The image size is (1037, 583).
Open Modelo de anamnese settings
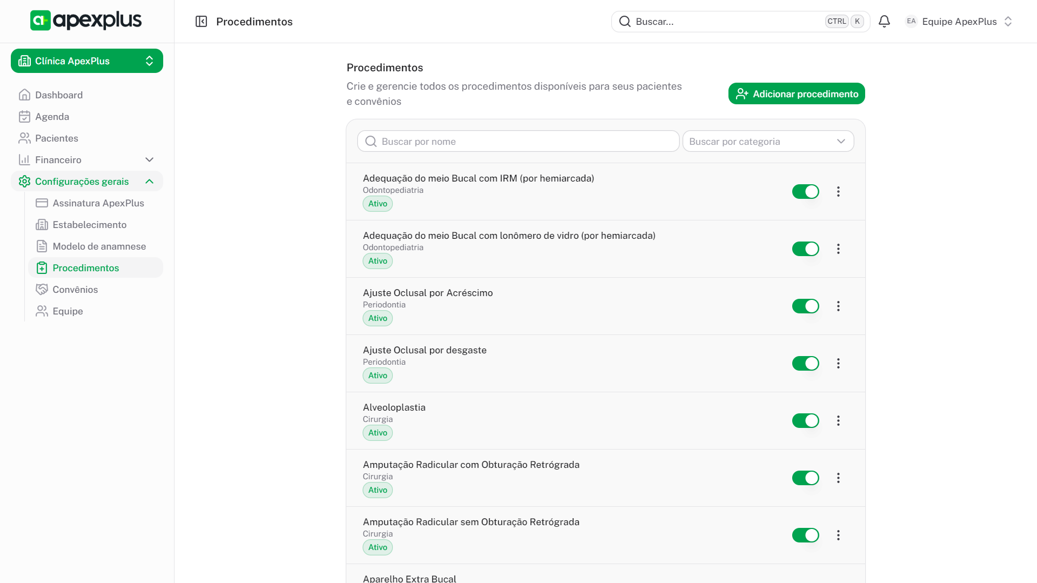99,246
